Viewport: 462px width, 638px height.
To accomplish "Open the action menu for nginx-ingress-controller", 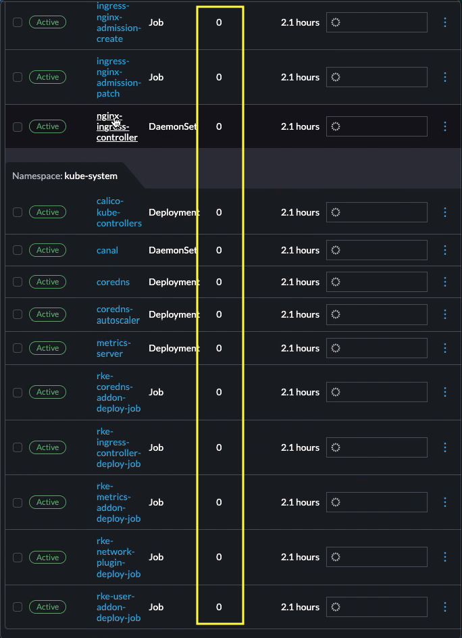I will tap(445, 126).
